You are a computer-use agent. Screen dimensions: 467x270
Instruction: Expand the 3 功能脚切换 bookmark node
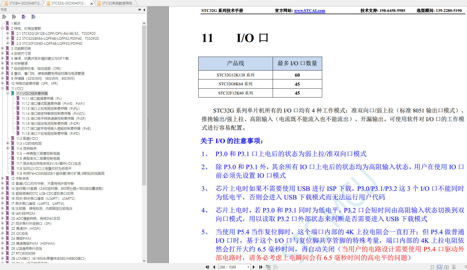pos(3,48)
